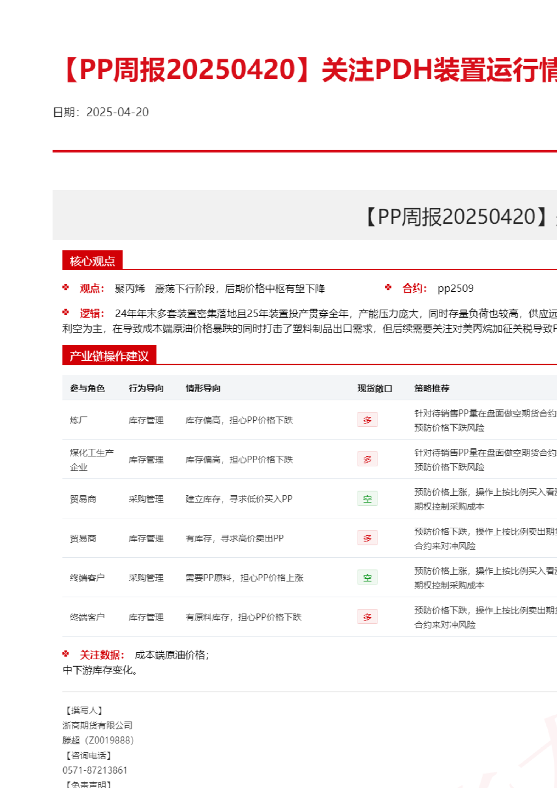Click the 参与角色 column header
557x788 pixels.
[87, 388]
